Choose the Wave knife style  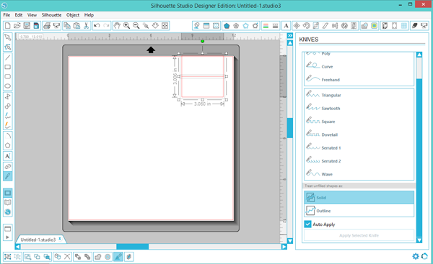pyautogui.click(x=359, y=174)
